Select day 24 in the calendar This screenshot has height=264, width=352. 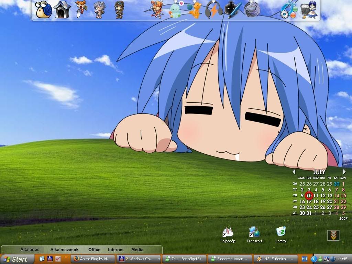coord(309,207)
